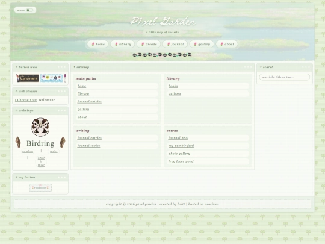Image resolution: width=325 pixels, height=244 pixels.
Task: Select the journal nav button
Action: (x=175, y=44)
